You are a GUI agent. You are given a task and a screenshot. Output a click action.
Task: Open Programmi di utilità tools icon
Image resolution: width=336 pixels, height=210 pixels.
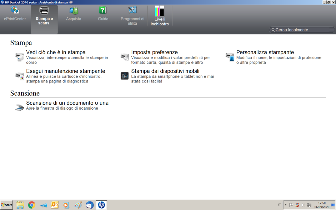click(x=132, y=11)
